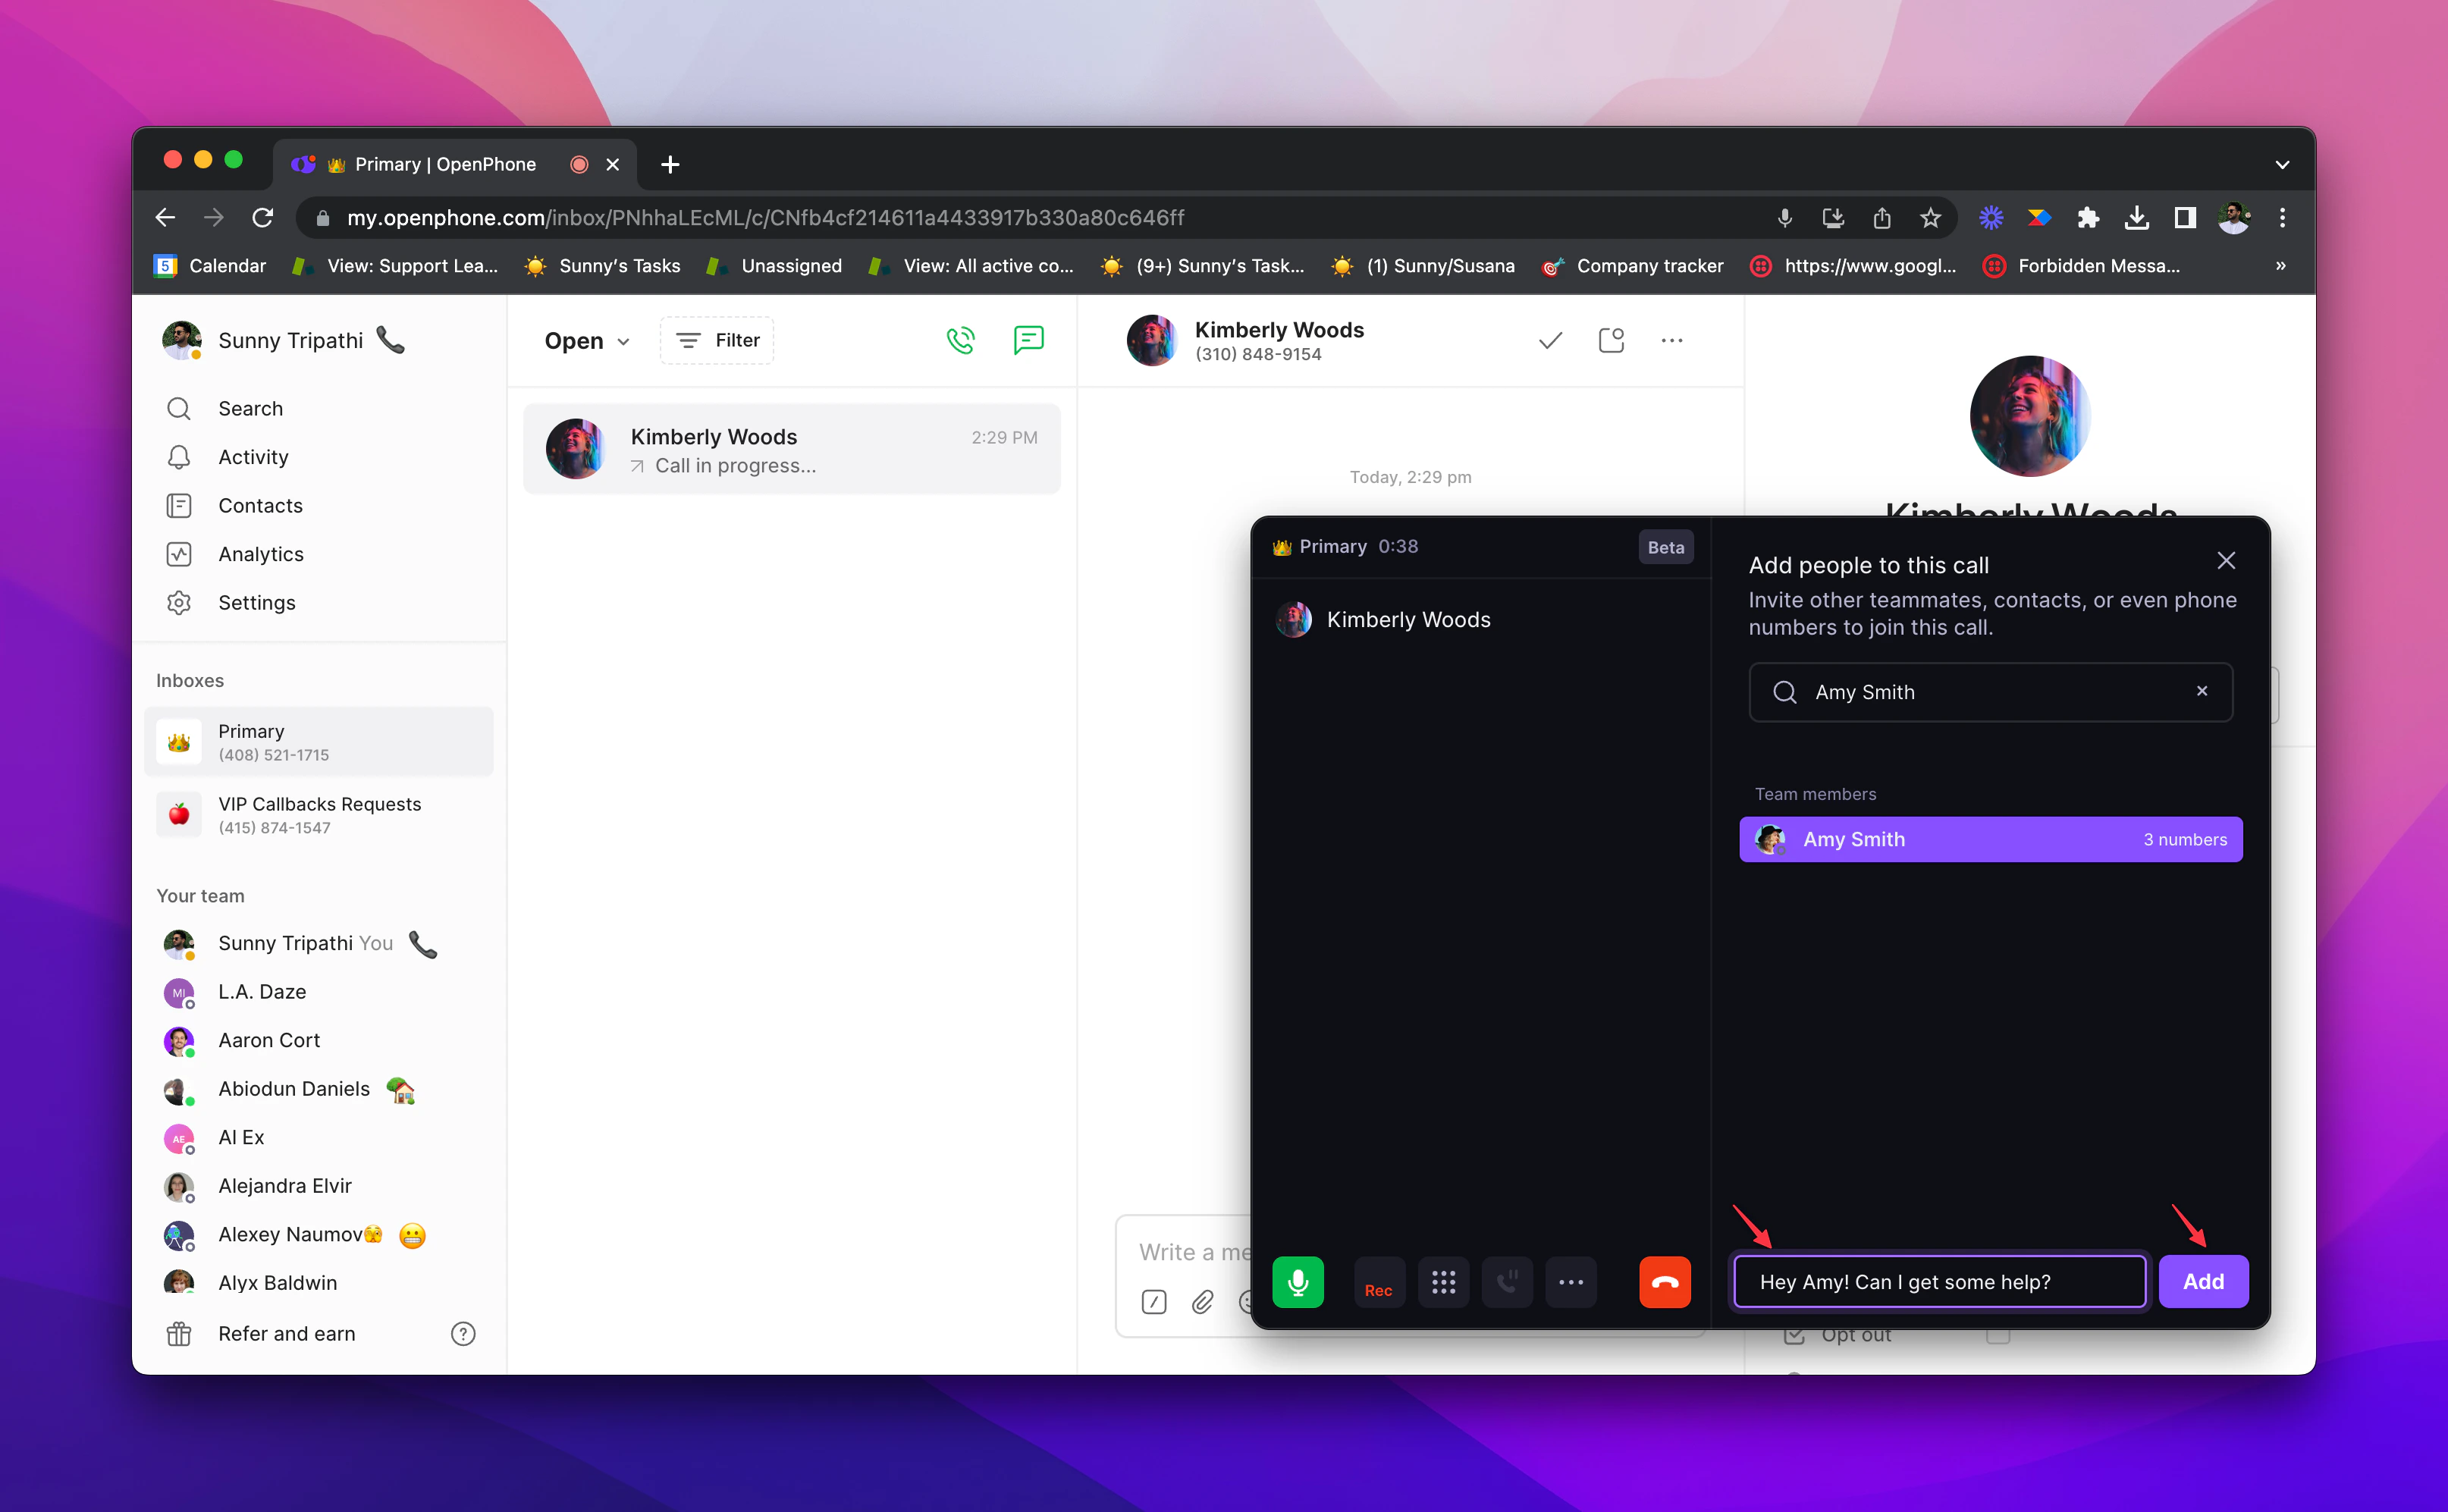The height and width of the screenshot is (1512, 2448).
Task: Open more call options via ellipsis
Action: [1571, 1281]
